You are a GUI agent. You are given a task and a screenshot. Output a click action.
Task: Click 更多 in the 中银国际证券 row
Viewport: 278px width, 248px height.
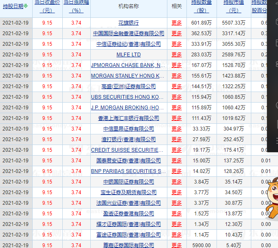(x=177, y=182)
